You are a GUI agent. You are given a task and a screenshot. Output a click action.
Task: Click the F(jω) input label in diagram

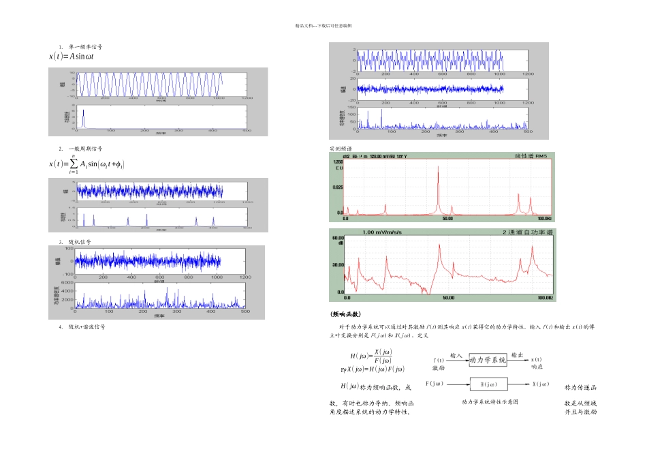point(435,384)
